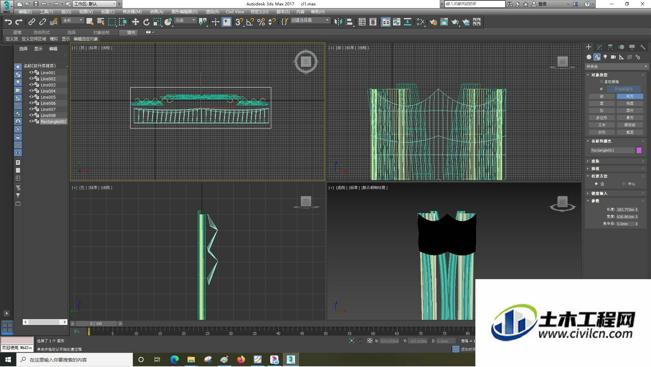
Task: Click the Undo arrow in main toolbar
Action: coord(8,22)
